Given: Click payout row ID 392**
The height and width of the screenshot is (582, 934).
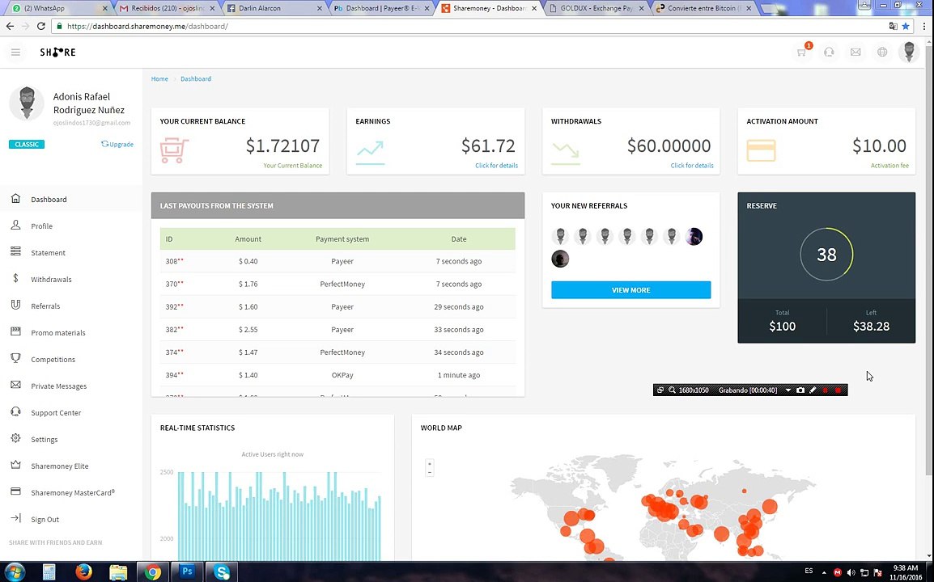Looking at the screenshot, I should click(175, 307).
